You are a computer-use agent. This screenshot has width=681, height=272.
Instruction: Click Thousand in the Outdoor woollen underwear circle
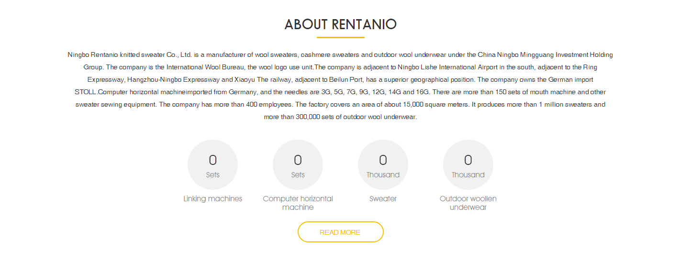pos(468,175)
